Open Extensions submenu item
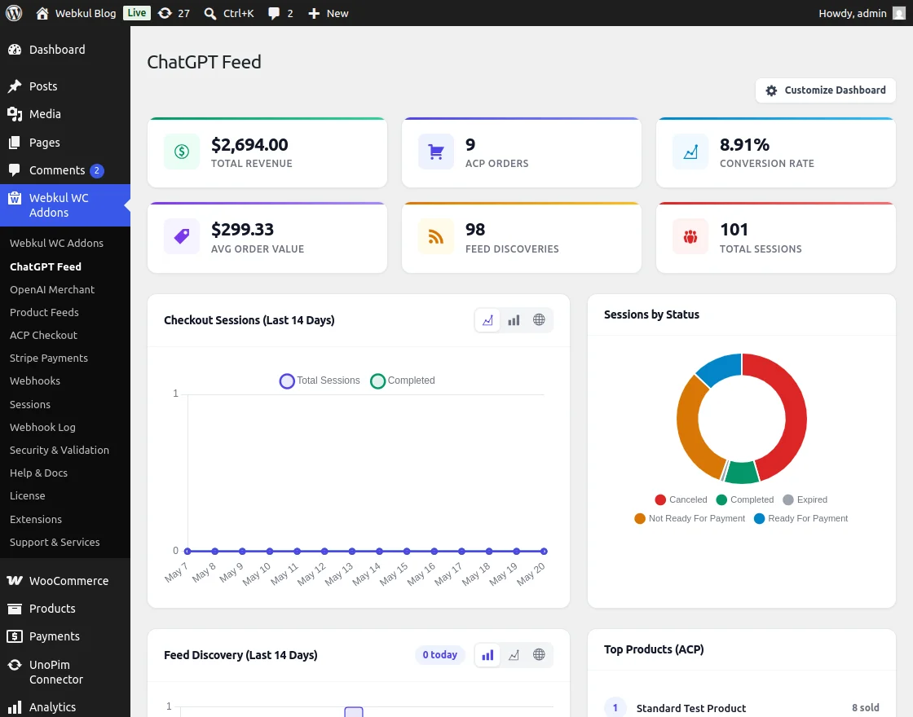913x717 pixels. click(x=36, y=519)
